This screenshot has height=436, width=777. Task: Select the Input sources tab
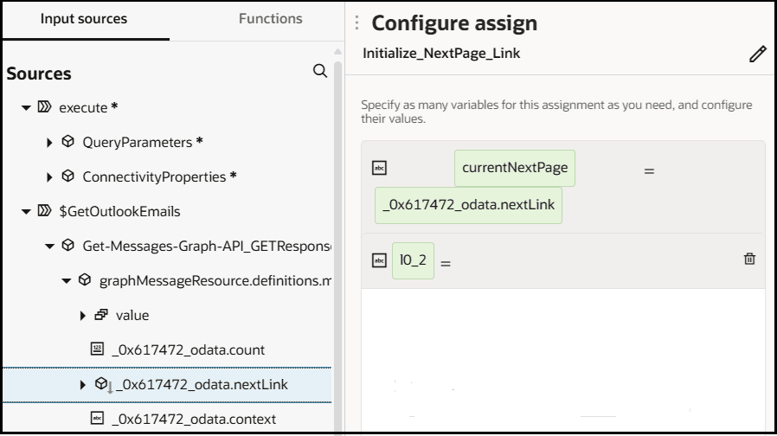click(x=84, y=19)
